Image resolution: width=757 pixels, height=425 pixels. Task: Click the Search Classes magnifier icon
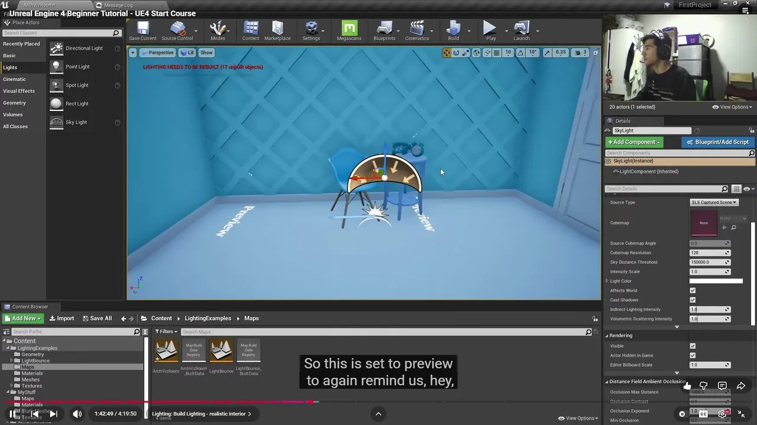coord(116,33)
